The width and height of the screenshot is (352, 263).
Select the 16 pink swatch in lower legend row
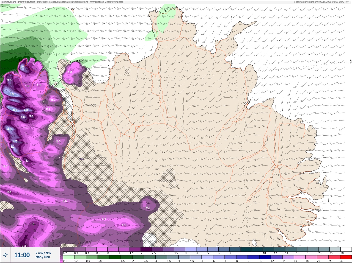tap(300, 257)
